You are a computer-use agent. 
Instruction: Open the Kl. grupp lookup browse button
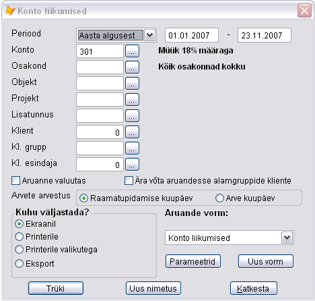pyautogui.click(x=132, y=148)
